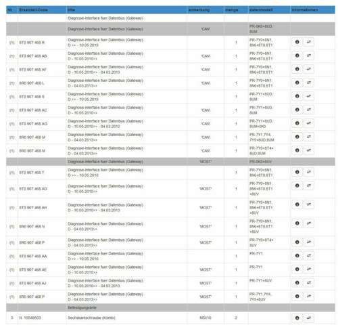Show info for part 8T0 907 468 T
The width and height of the screenshot is (338, 327).
coord(297,172)
